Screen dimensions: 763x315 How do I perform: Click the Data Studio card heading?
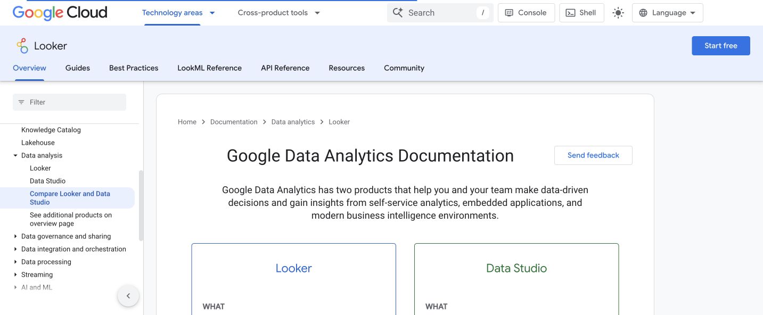tap(516, 268)
